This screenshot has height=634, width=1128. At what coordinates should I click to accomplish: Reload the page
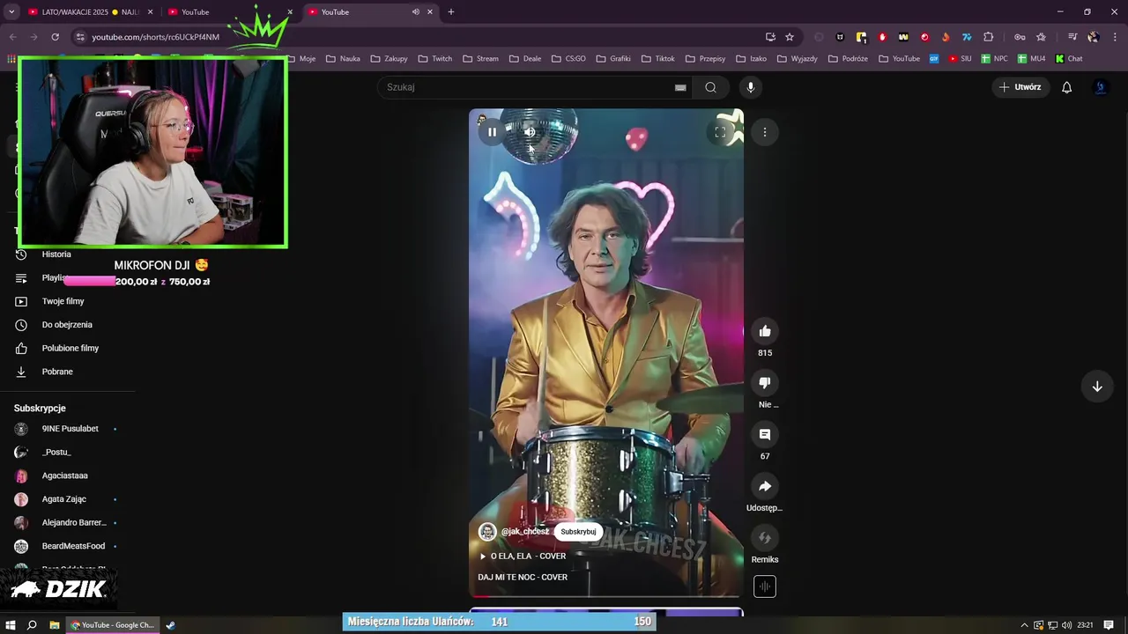55,37
